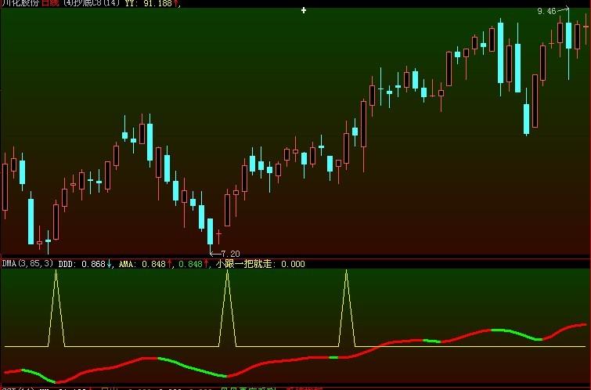The image size is (591, 390).
Task: Click the third yellow signal spike peak
Action: (x=346, y=273)
